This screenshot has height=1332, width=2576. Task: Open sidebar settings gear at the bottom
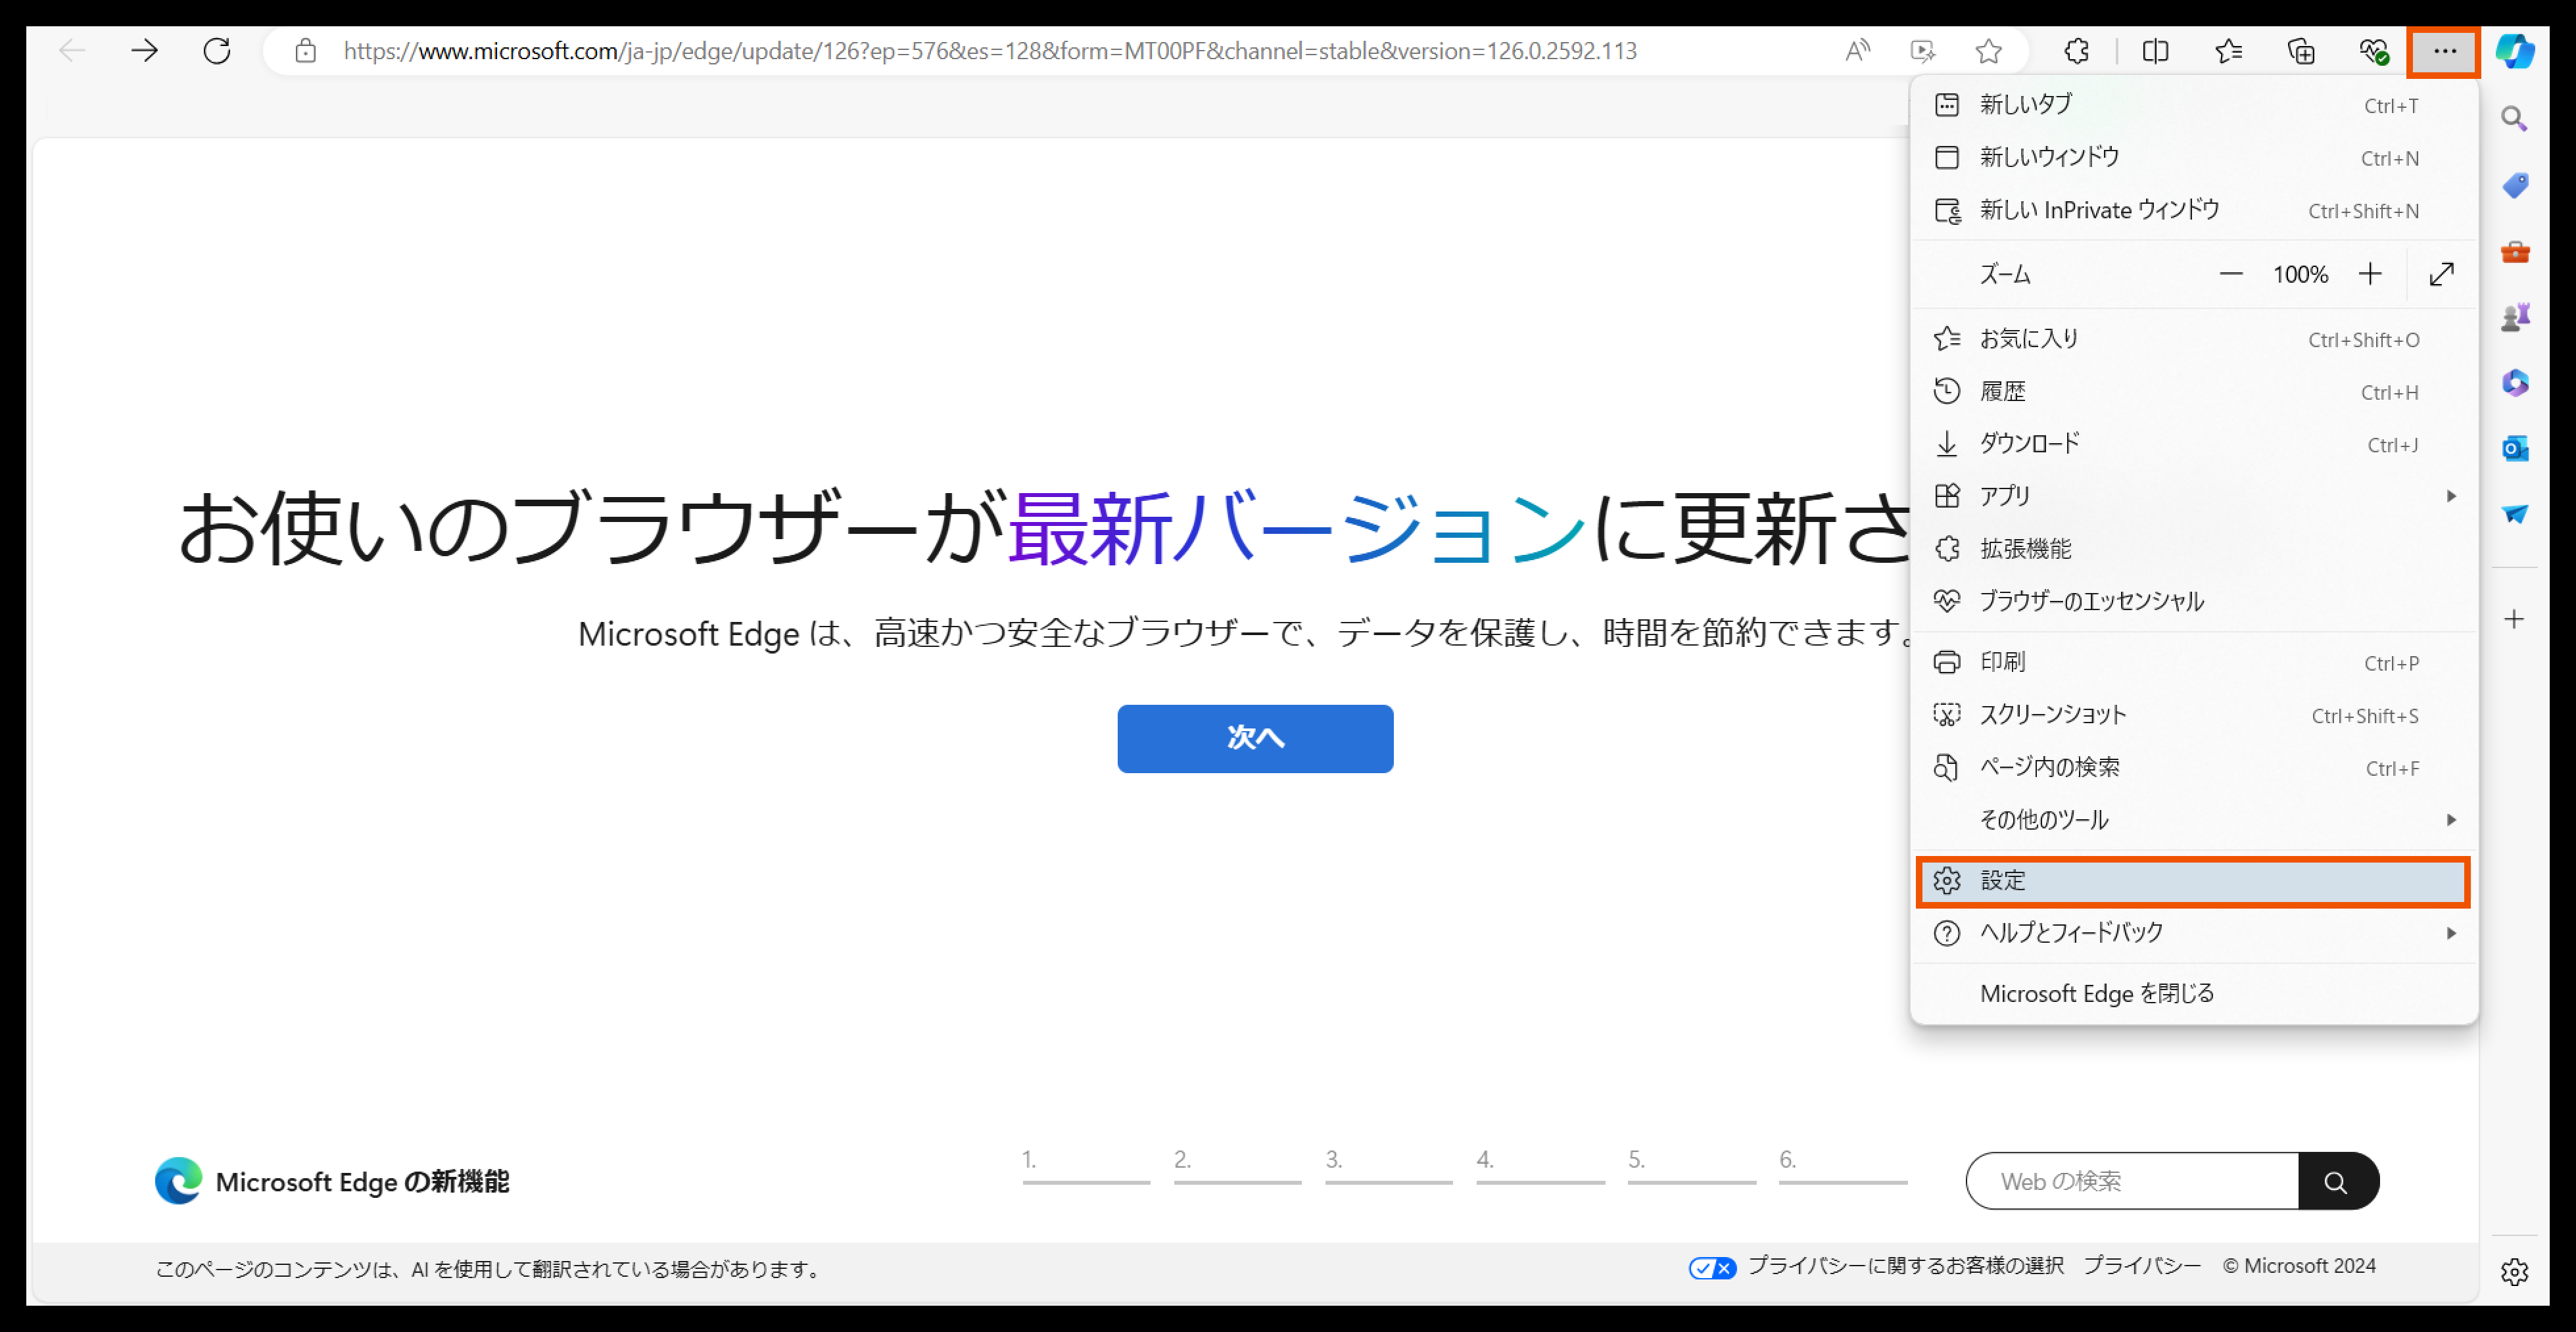click(2514, 1272)
